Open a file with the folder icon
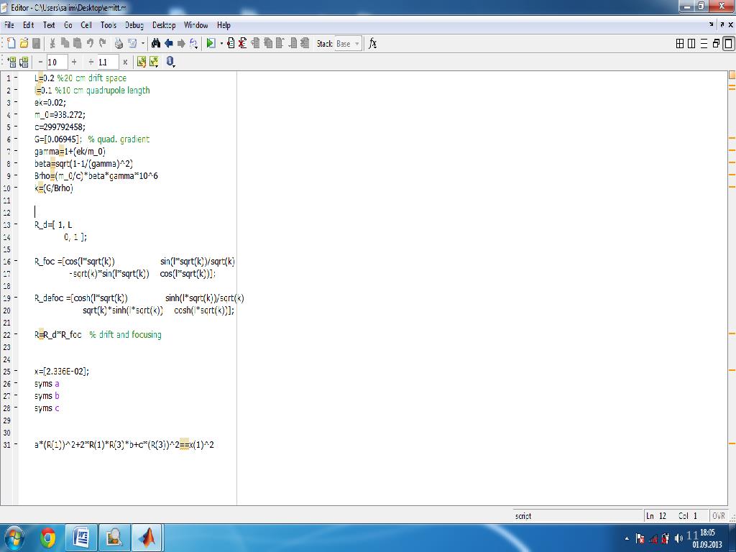 pyautogui.click(x=24, y=44)
